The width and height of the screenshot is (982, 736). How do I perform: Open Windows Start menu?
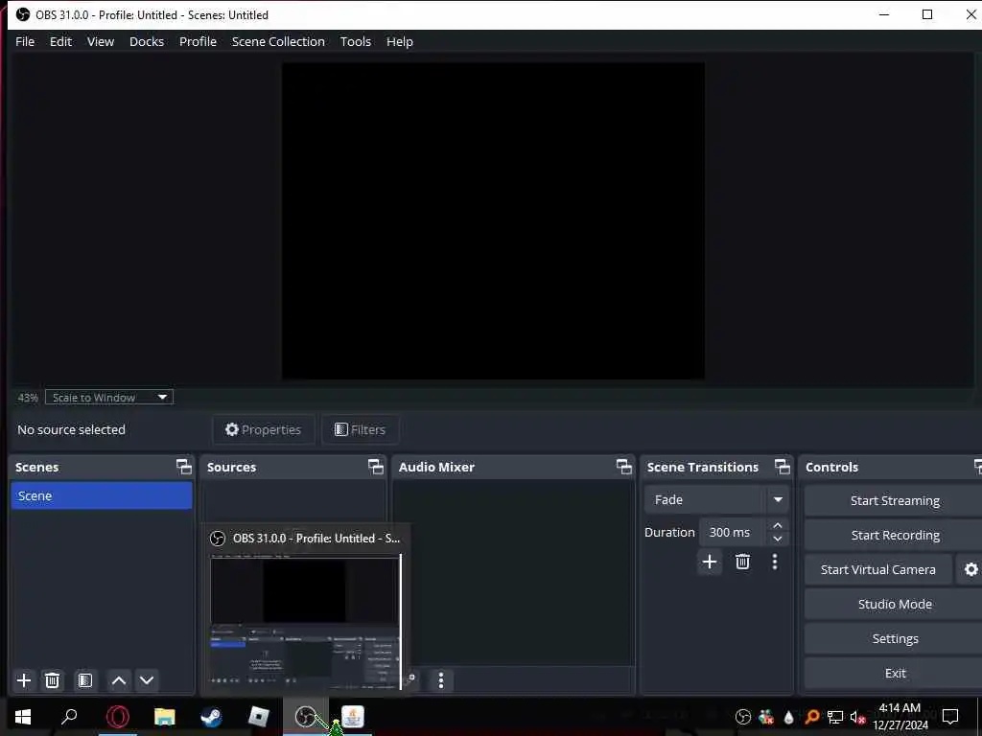click(x=23, y=717)
